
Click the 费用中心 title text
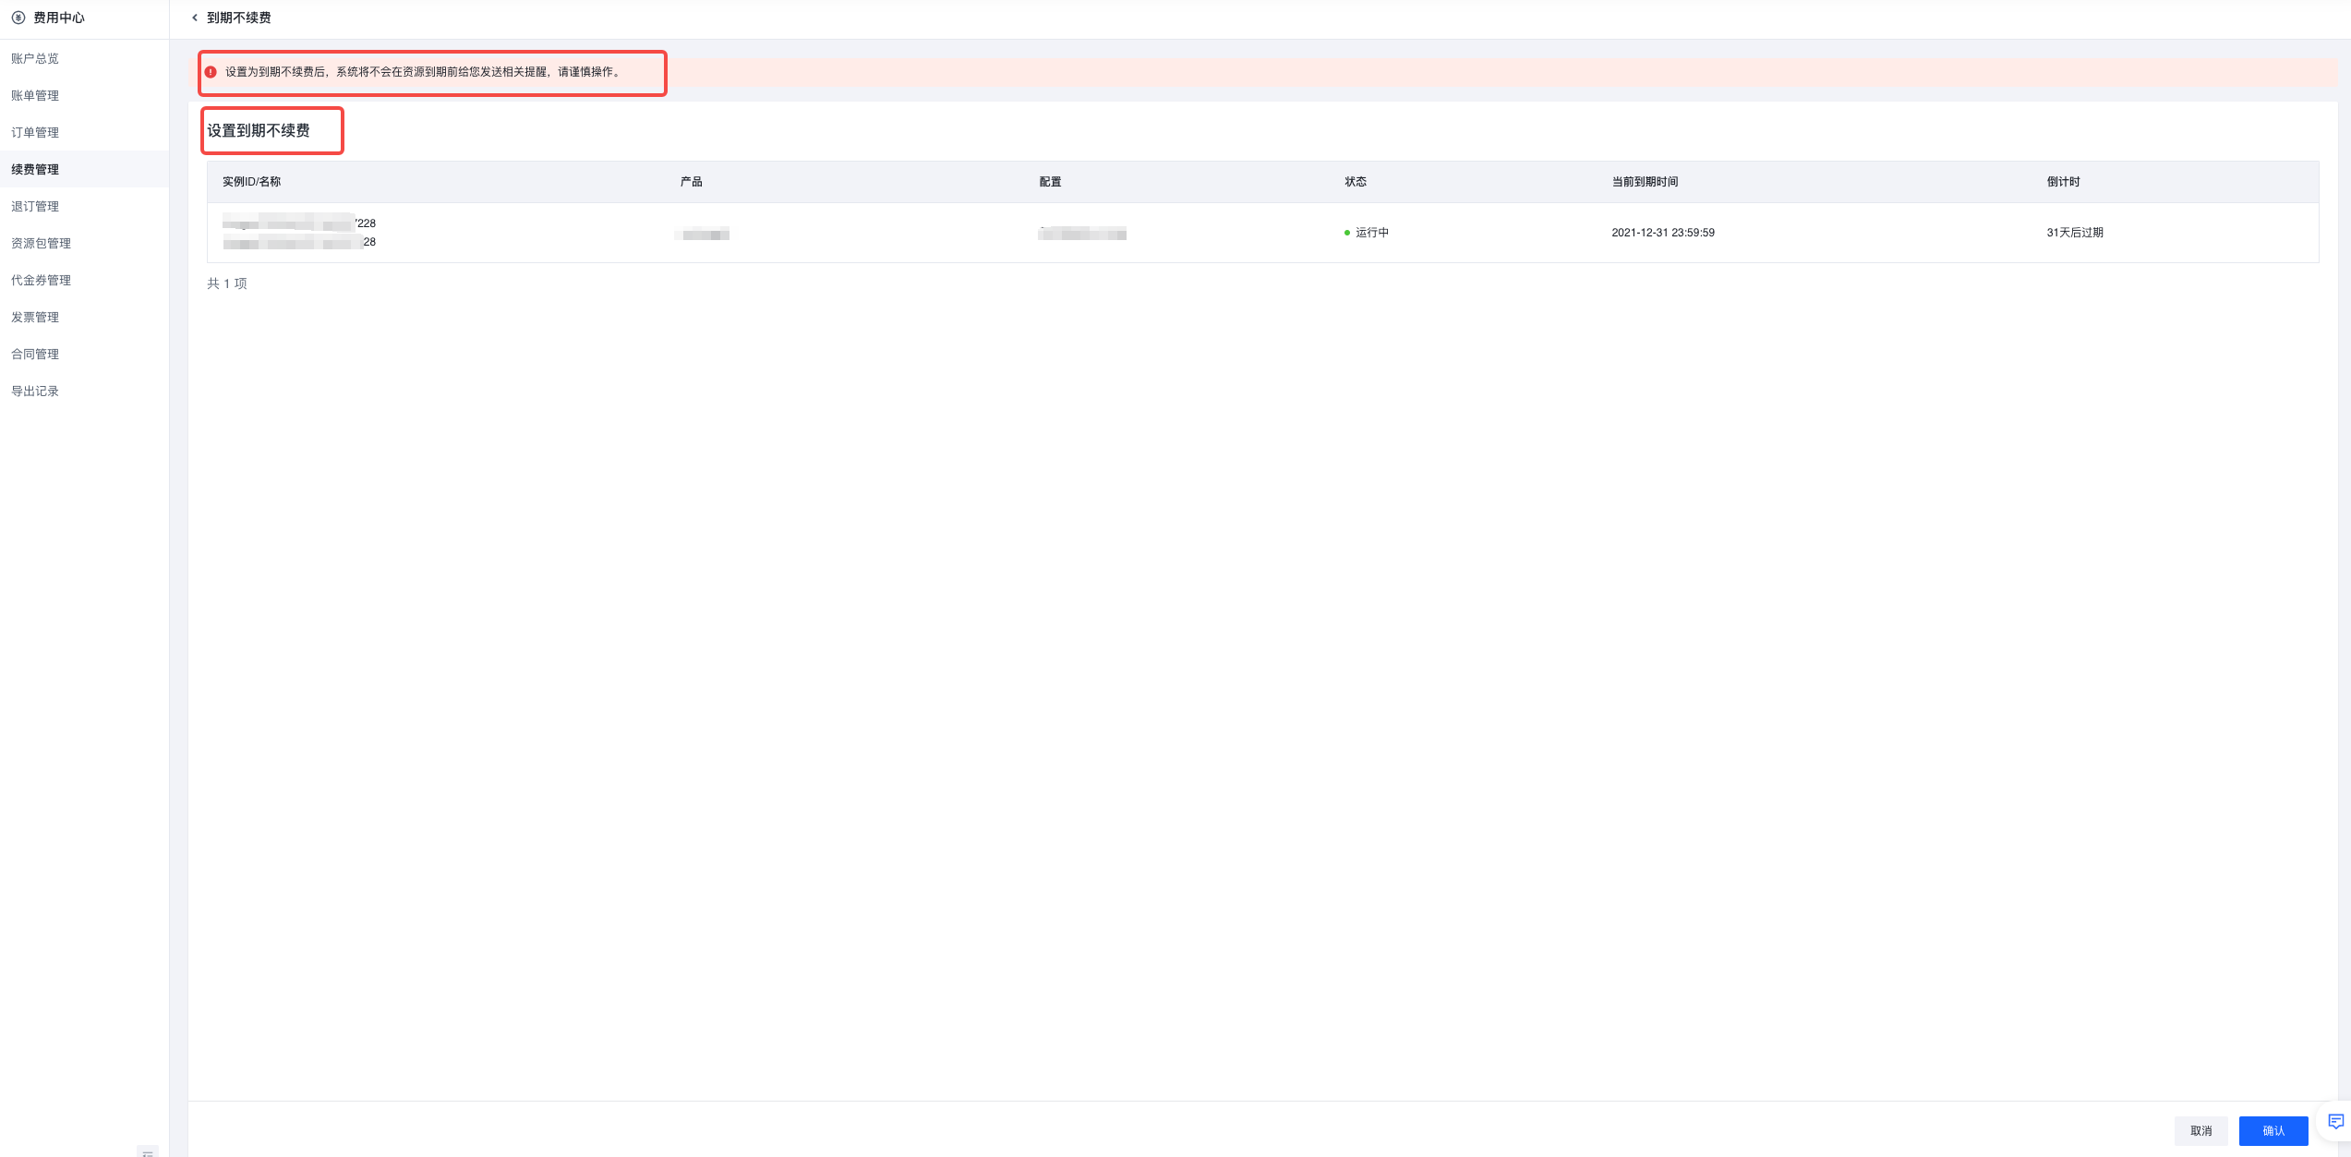[59, 18]
